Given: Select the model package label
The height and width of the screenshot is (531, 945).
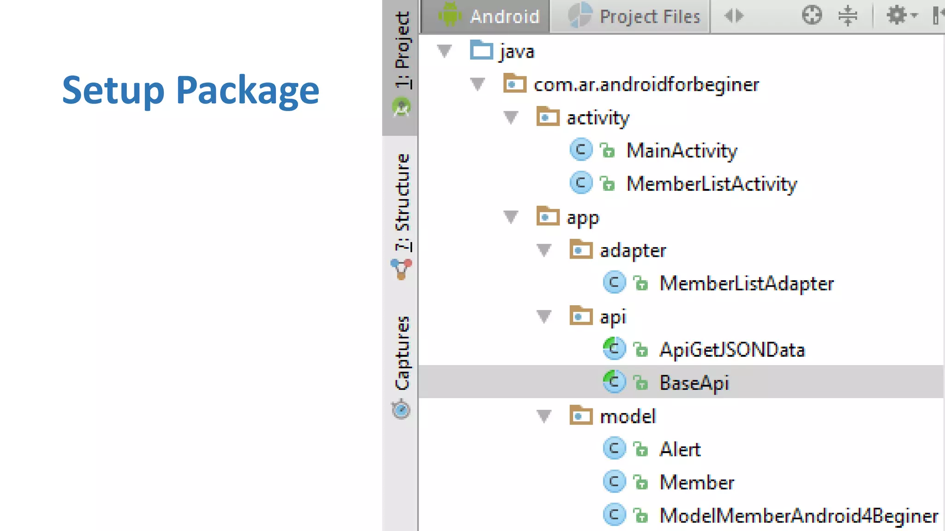Looking at the screenshot, I should click(628, 416).
